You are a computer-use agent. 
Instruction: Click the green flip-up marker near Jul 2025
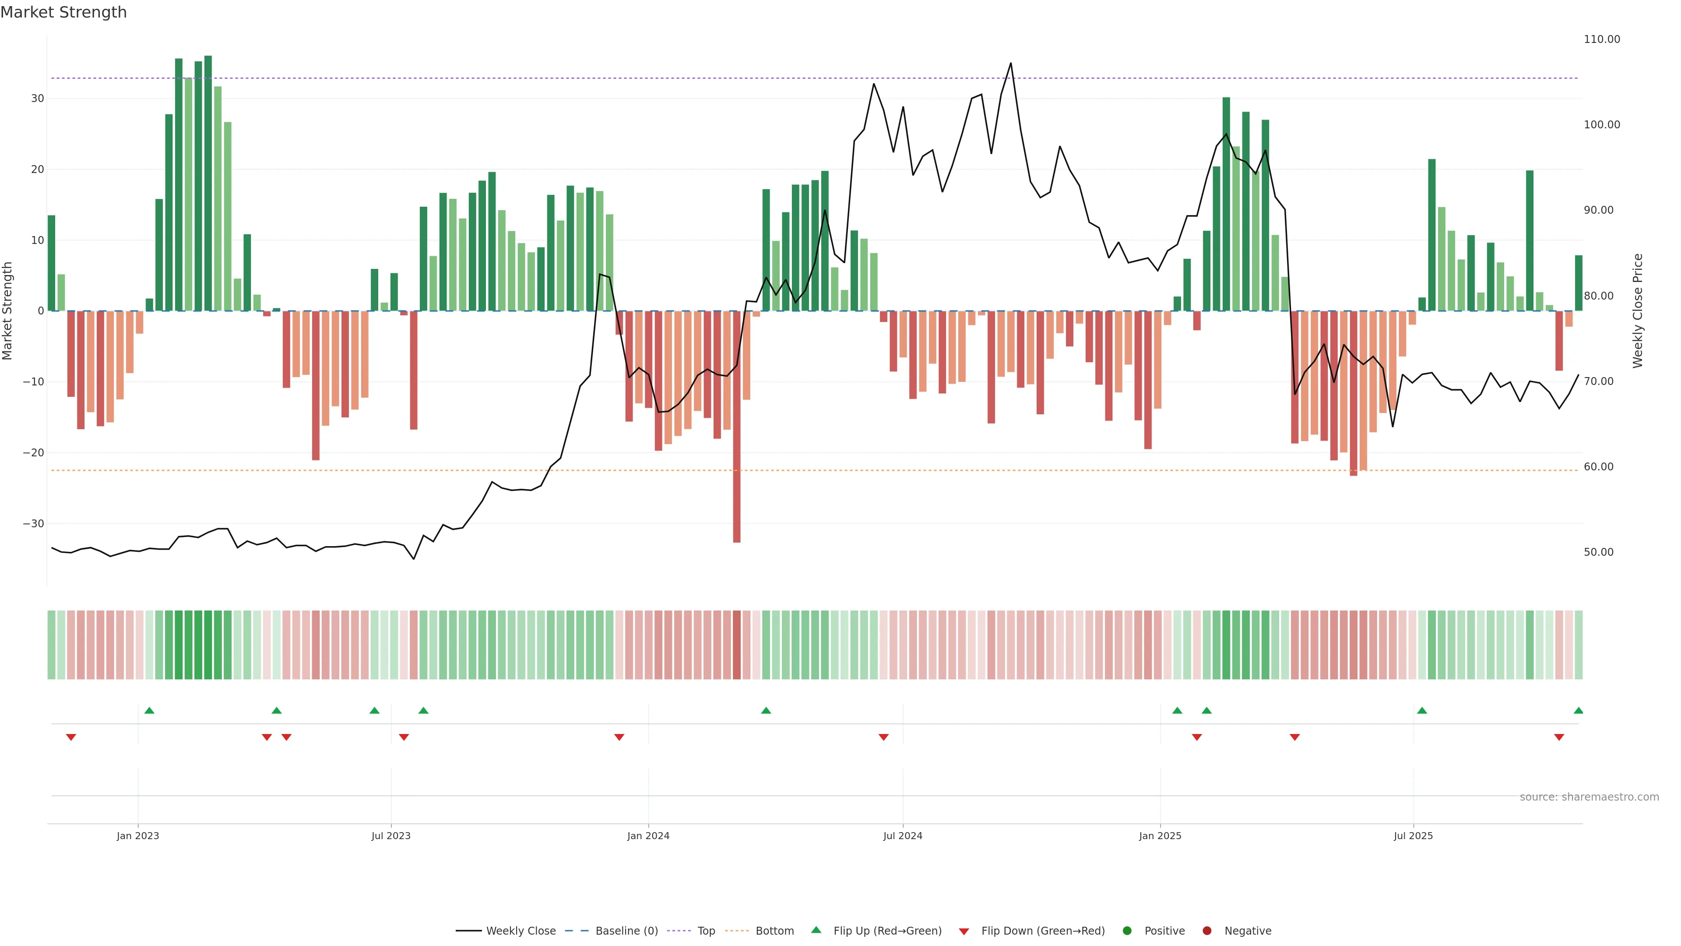[x=1422, y=710]
